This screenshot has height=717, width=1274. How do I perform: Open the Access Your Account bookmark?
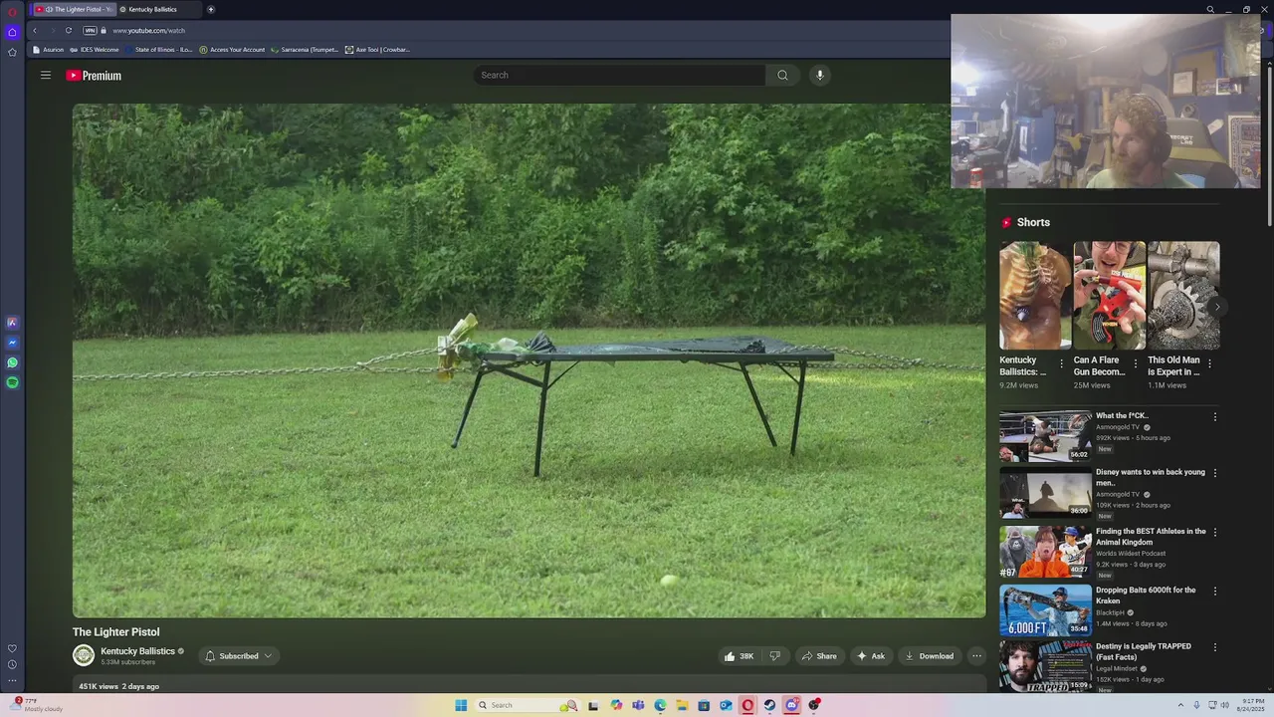(232, 50)
